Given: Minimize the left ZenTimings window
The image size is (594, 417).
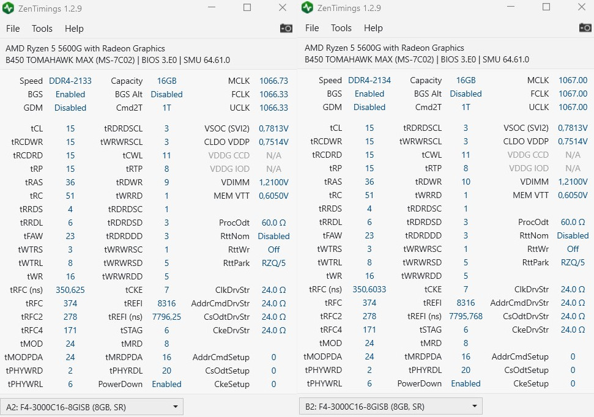Looking at the screenshot, I should (212, 7).
